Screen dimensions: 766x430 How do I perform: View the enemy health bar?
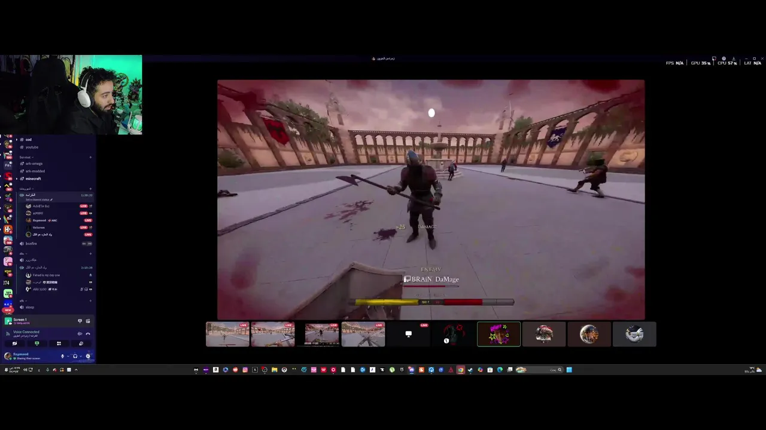click(431, 287)
